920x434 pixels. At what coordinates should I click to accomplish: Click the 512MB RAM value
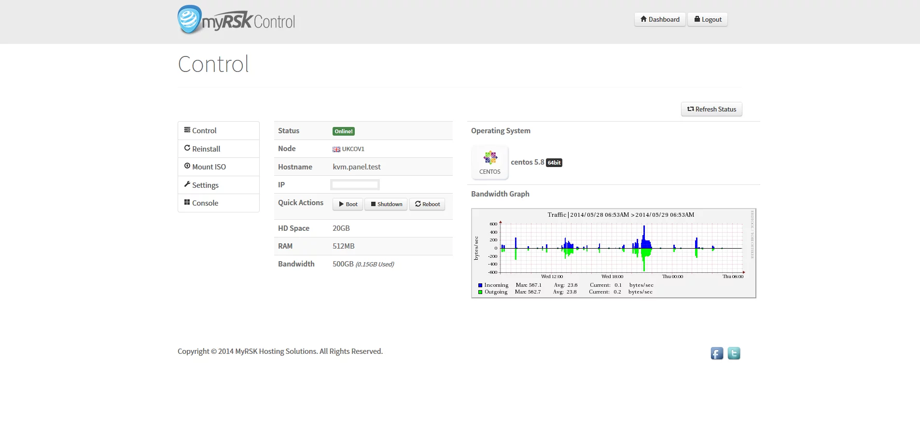point(344,246)
